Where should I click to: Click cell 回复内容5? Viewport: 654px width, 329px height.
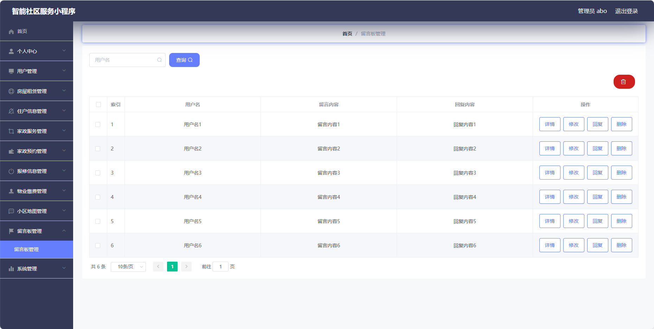pos(465,221)
